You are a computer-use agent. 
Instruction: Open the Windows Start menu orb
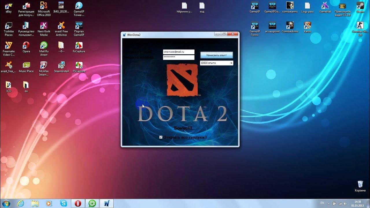(x=6, y=203)
